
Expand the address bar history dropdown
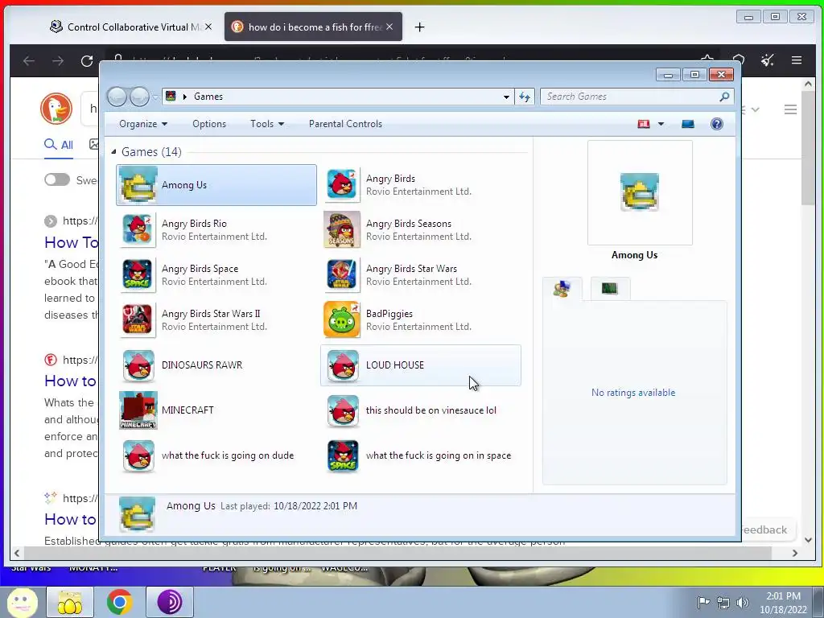(506, 97)
